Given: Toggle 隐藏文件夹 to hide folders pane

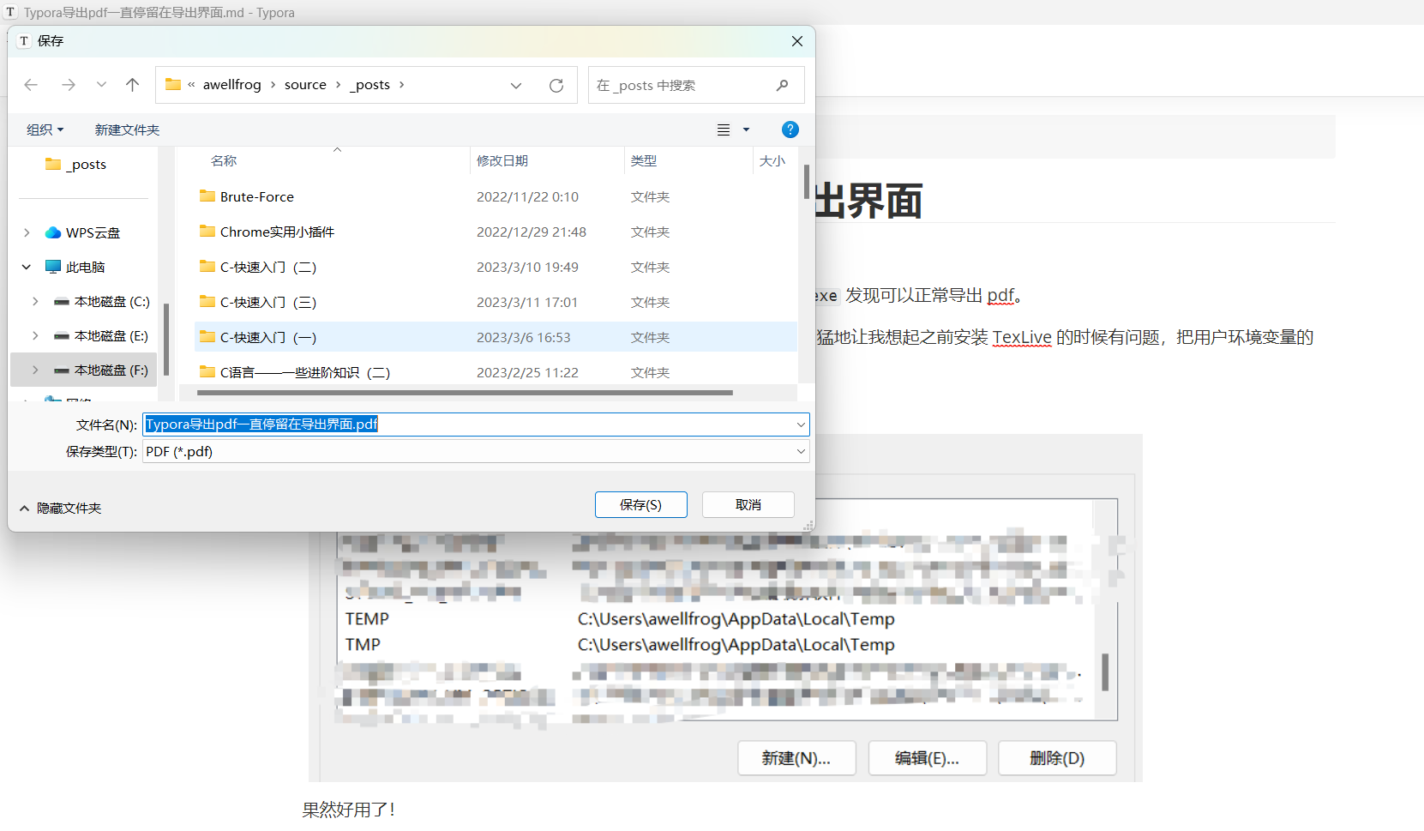Looking at the screenshot, I should [60, 509].
